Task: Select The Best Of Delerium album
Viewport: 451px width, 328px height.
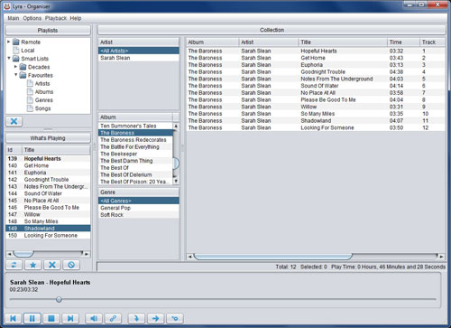Action: click(x=135, y=174)
